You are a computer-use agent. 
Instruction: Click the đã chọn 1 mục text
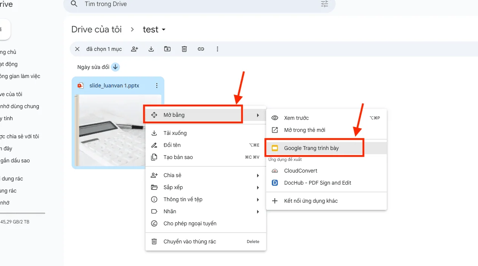tap(104, 49)
